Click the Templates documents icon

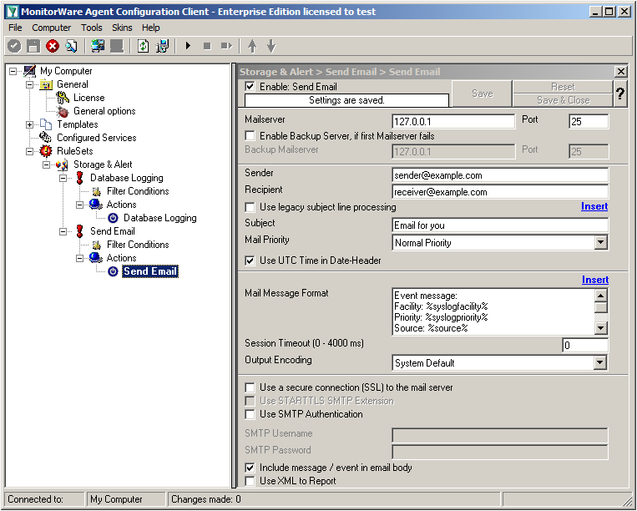pyautogui.click(x=46, y=124)
